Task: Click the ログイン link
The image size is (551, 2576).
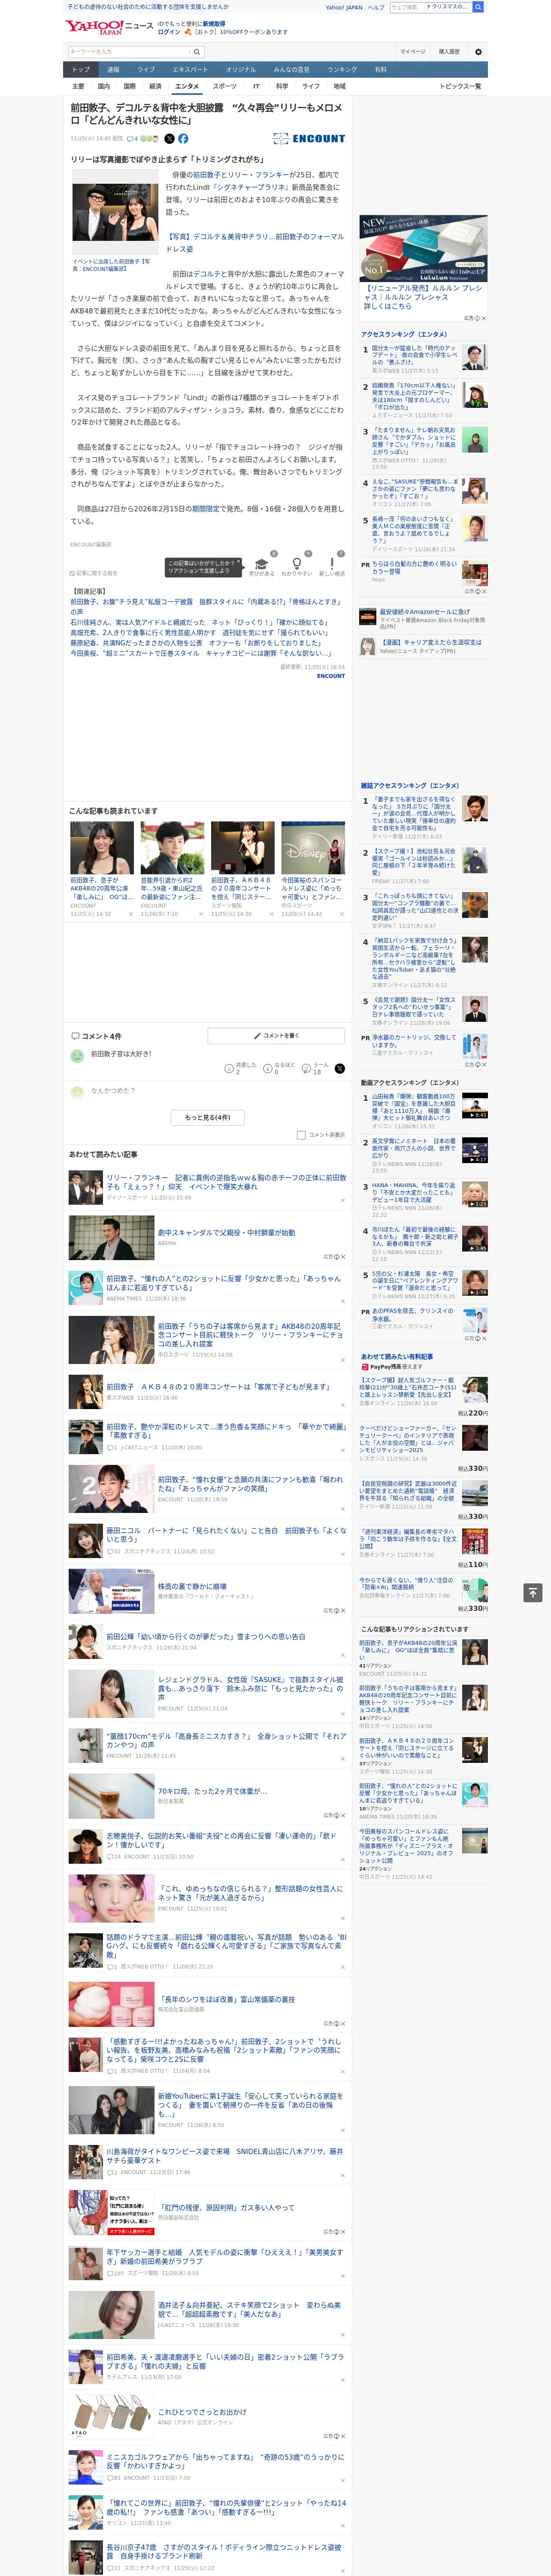Action: (x=169, y=32)
